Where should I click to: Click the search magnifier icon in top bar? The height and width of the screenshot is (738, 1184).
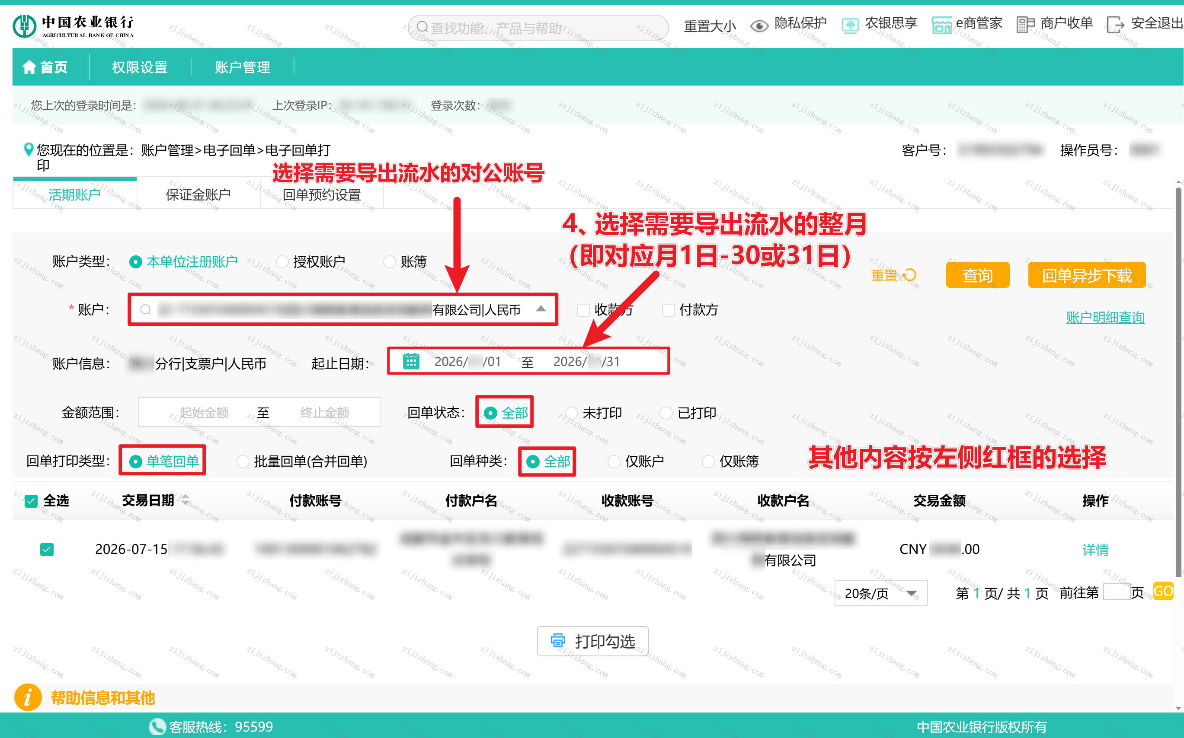(422, 27)
